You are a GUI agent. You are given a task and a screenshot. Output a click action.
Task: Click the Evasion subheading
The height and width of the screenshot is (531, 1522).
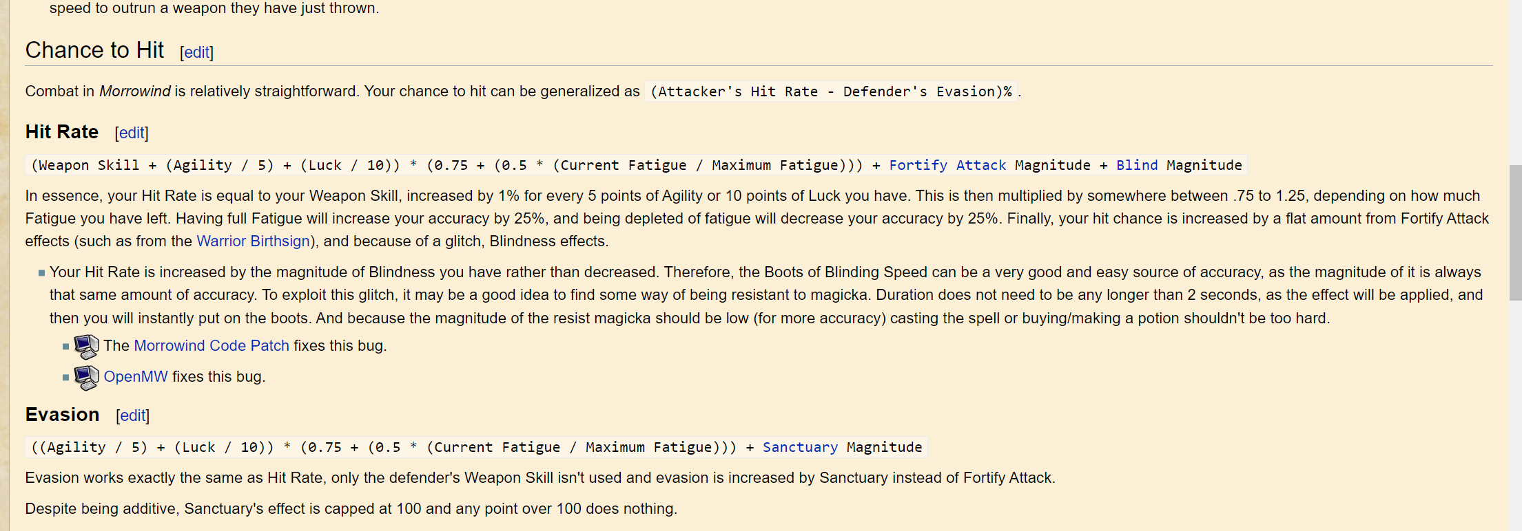coord(63,415)
